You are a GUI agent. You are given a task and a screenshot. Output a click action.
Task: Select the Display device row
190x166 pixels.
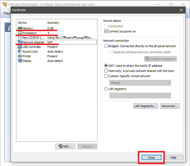click(x=57, y=61)
